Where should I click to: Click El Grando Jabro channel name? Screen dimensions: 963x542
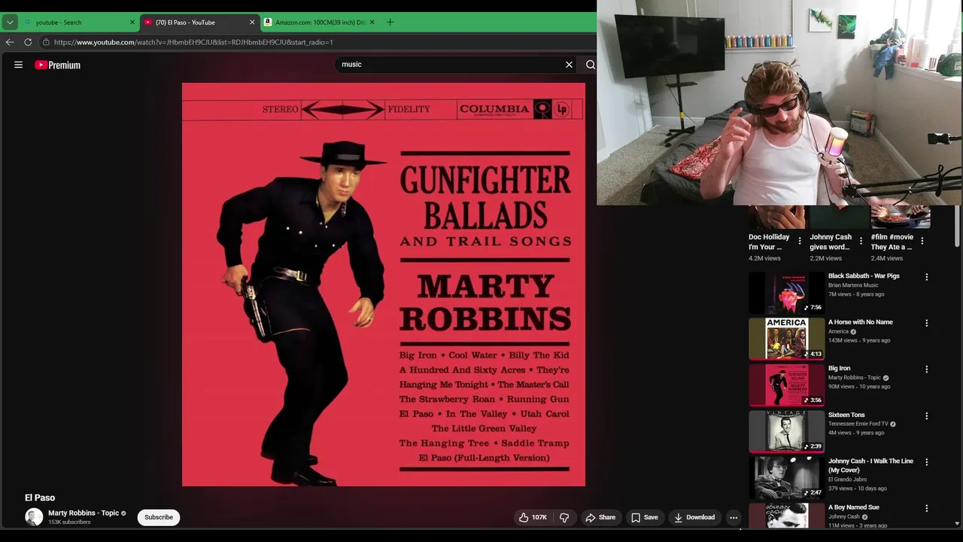[848, 480]
